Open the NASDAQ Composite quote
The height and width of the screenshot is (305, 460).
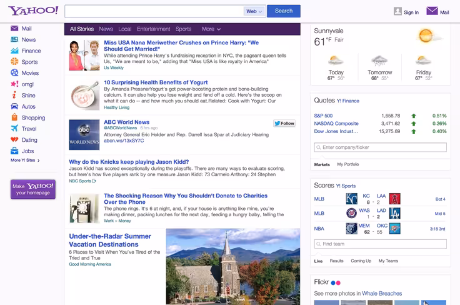pos(336,124)
